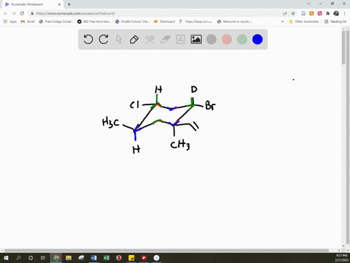This screenshot has width=350, height=263.
Task: Choose the pink color swatch
Action: [227, 39]
